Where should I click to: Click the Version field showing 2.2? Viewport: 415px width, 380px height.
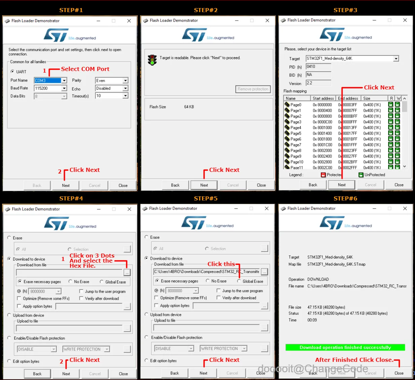[318, 83]
